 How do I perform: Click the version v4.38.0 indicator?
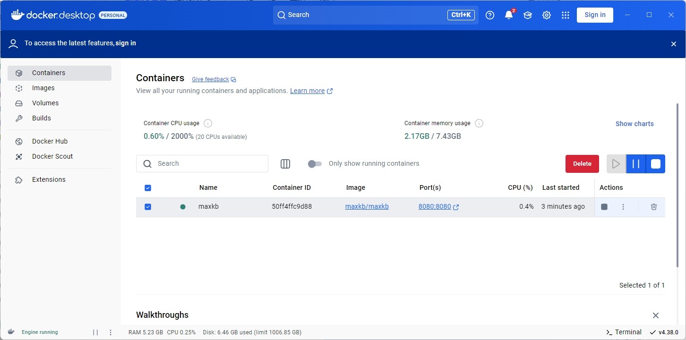click(664, 332)
